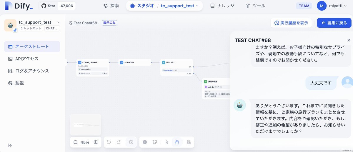Click the ELSE branch label
Viewport: 353px width, 152px height.
tap(189, 74)
